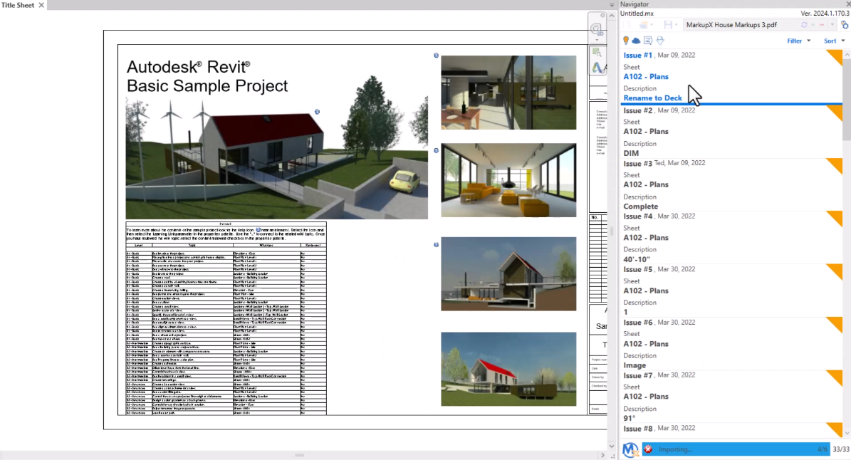Click the Issue #1 orange corner flag
851x460 pixels.
(x=835, y=58)
